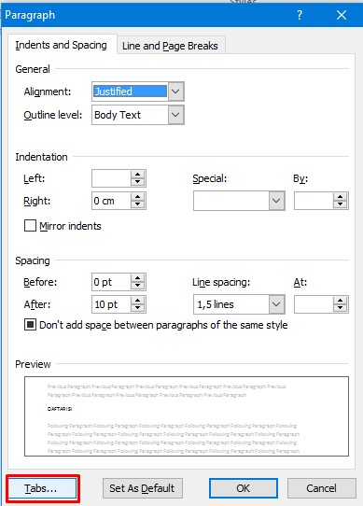Screen dimensions: 363x506
Task: Close the Paragraph dialog with X
Action: pos(342,15)
